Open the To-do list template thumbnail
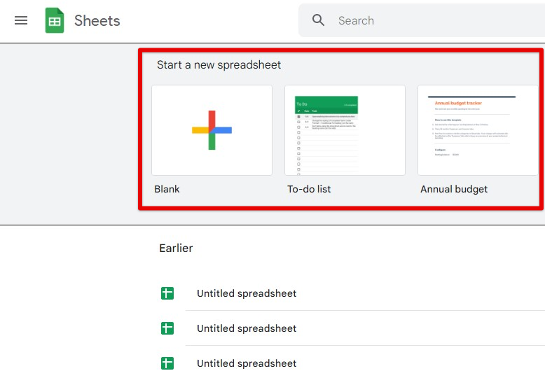The width and height of the screenshot is (545, 378). pos(345,130)
